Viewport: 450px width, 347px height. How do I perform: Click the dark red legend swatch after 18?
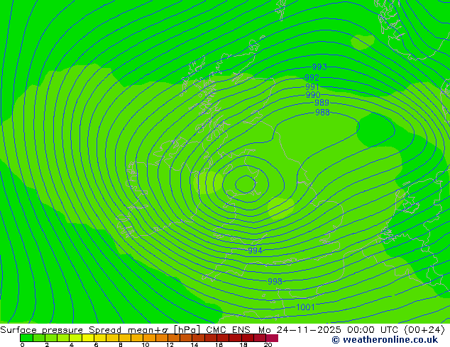pos(248,338)
